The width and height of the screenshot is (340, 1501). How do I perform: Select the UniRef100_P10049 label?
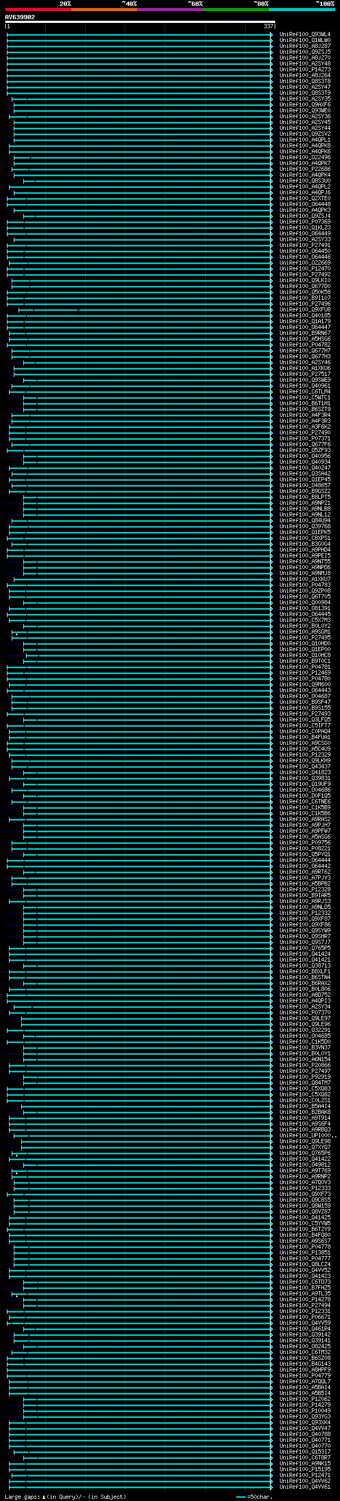[x=305, y=1411]
